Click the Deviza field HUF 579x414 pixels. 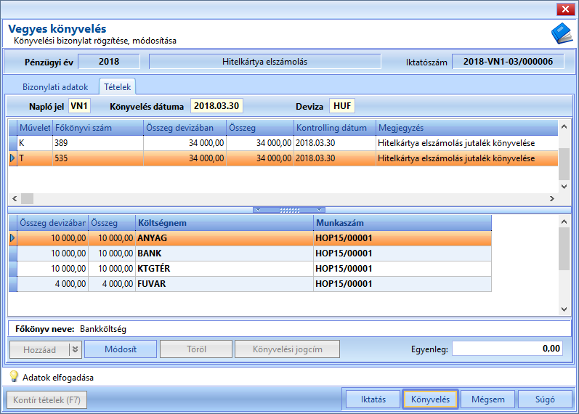pyautogui.click(x=342, y=106)
